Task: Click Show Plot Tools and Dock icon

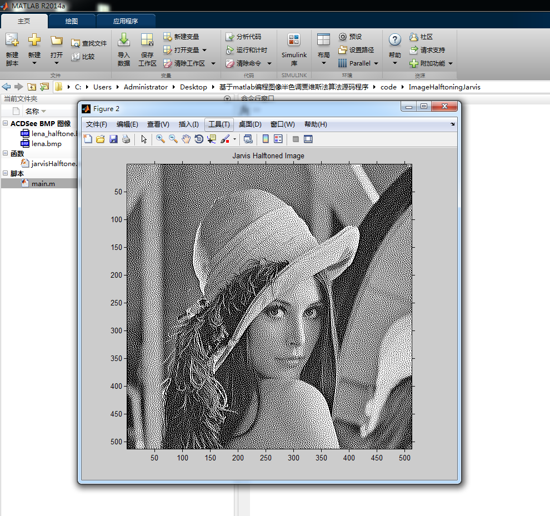Action: tap(308, 139)
